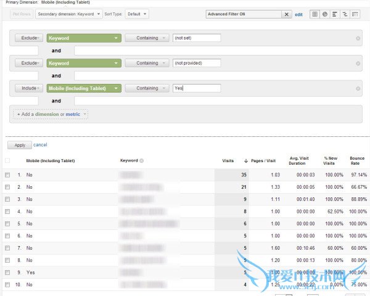This screenshot has width=370, height=296.
Task: Click bounce rate 97.14% in row 1
Action: [x=359, y=175]
